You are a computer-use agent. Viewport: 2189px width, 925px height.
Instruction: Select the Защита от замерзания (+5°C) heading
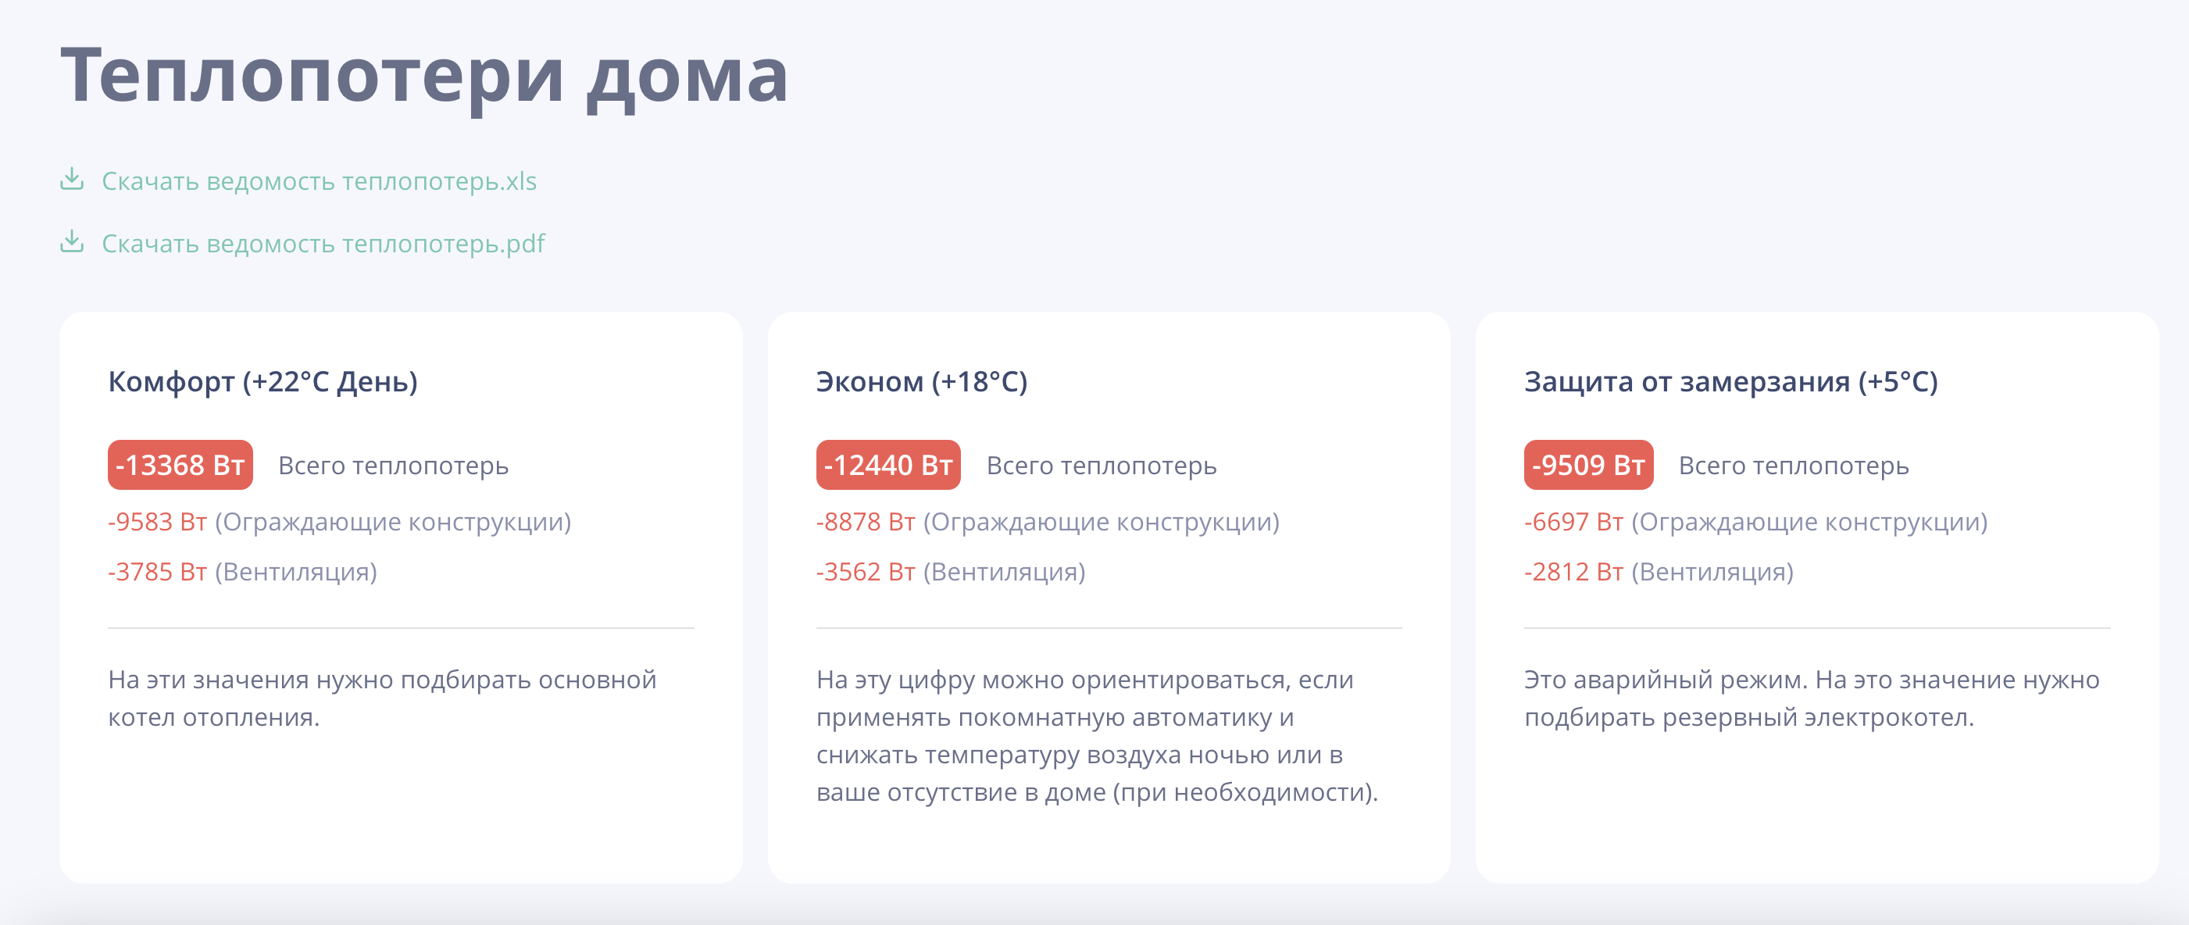point(1730,381)
